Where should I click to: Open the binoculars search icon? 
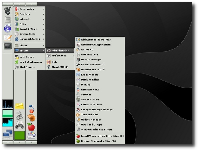pos(20,125)
